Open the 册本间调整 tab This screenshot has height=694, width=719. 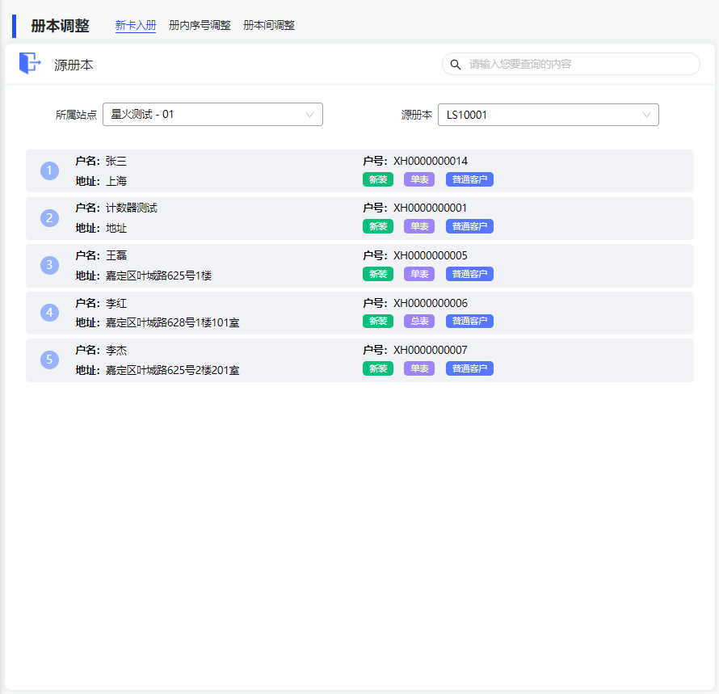269,25
